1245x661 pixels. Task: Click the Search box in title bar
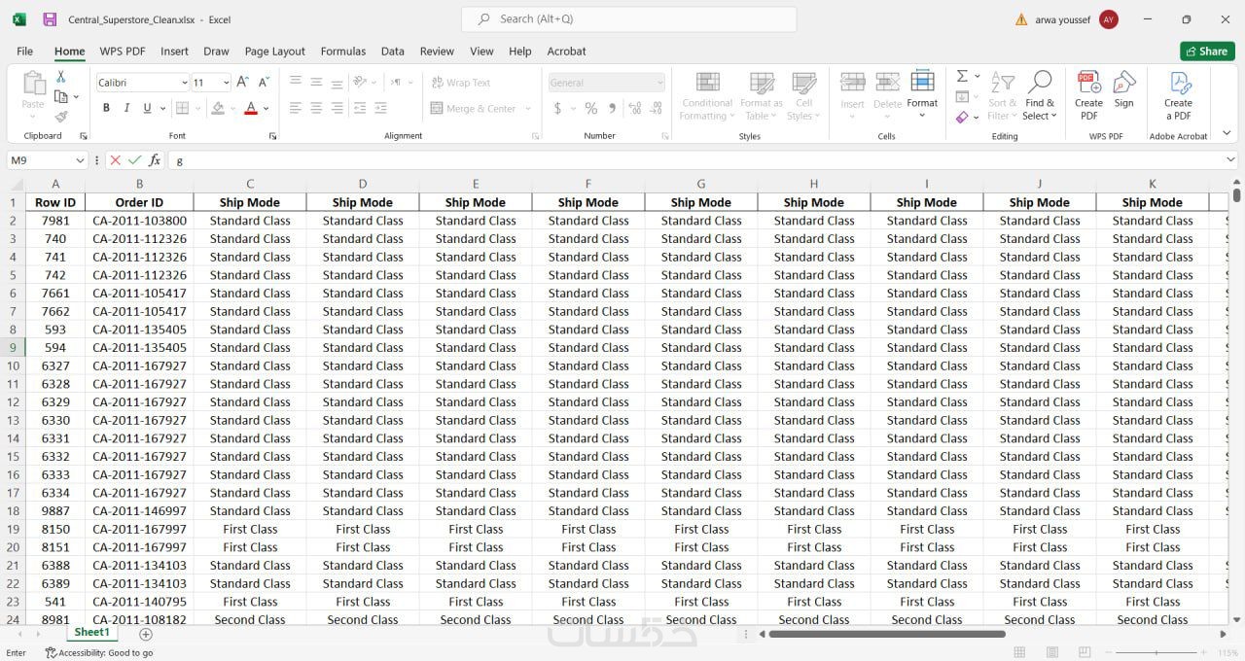628,19
